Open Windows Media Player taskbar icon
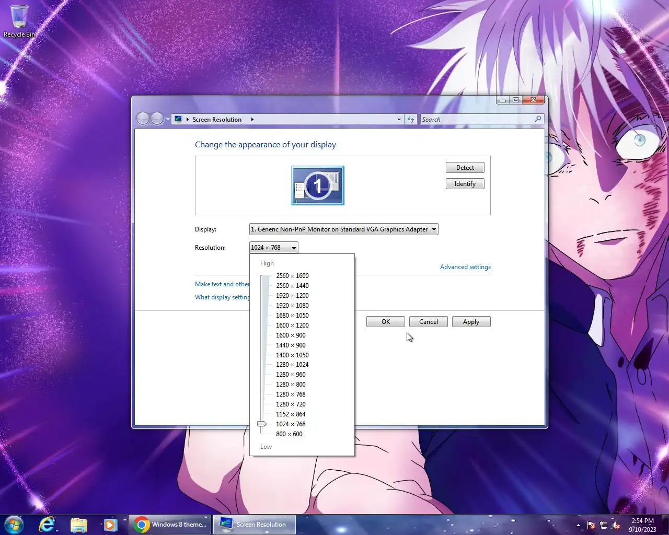This screenshot has width=669, height=535. (110, 525)
